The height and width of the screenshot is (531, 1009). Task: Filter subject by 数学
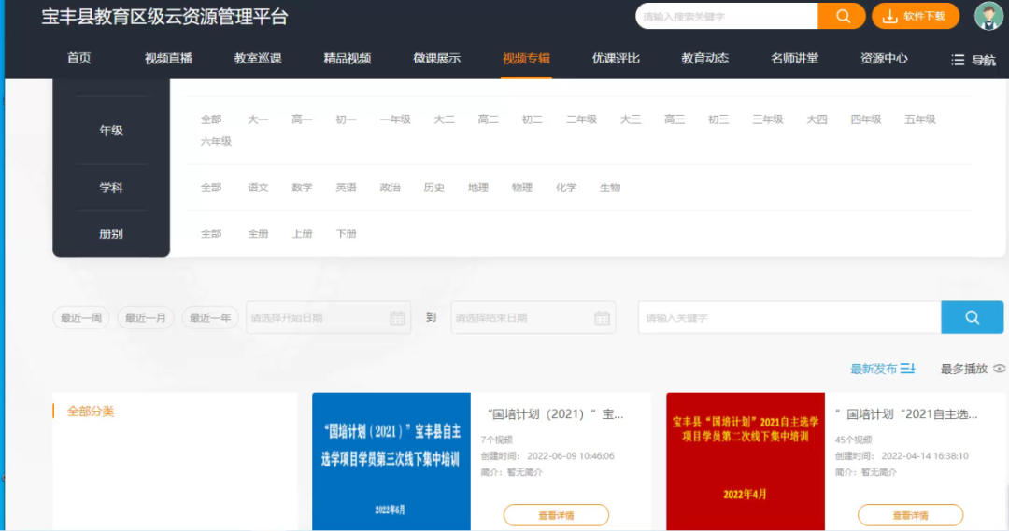coord(302,188)
